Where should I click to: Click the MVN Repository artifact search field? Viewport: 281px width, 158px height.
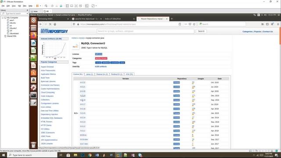pos(145,31)
